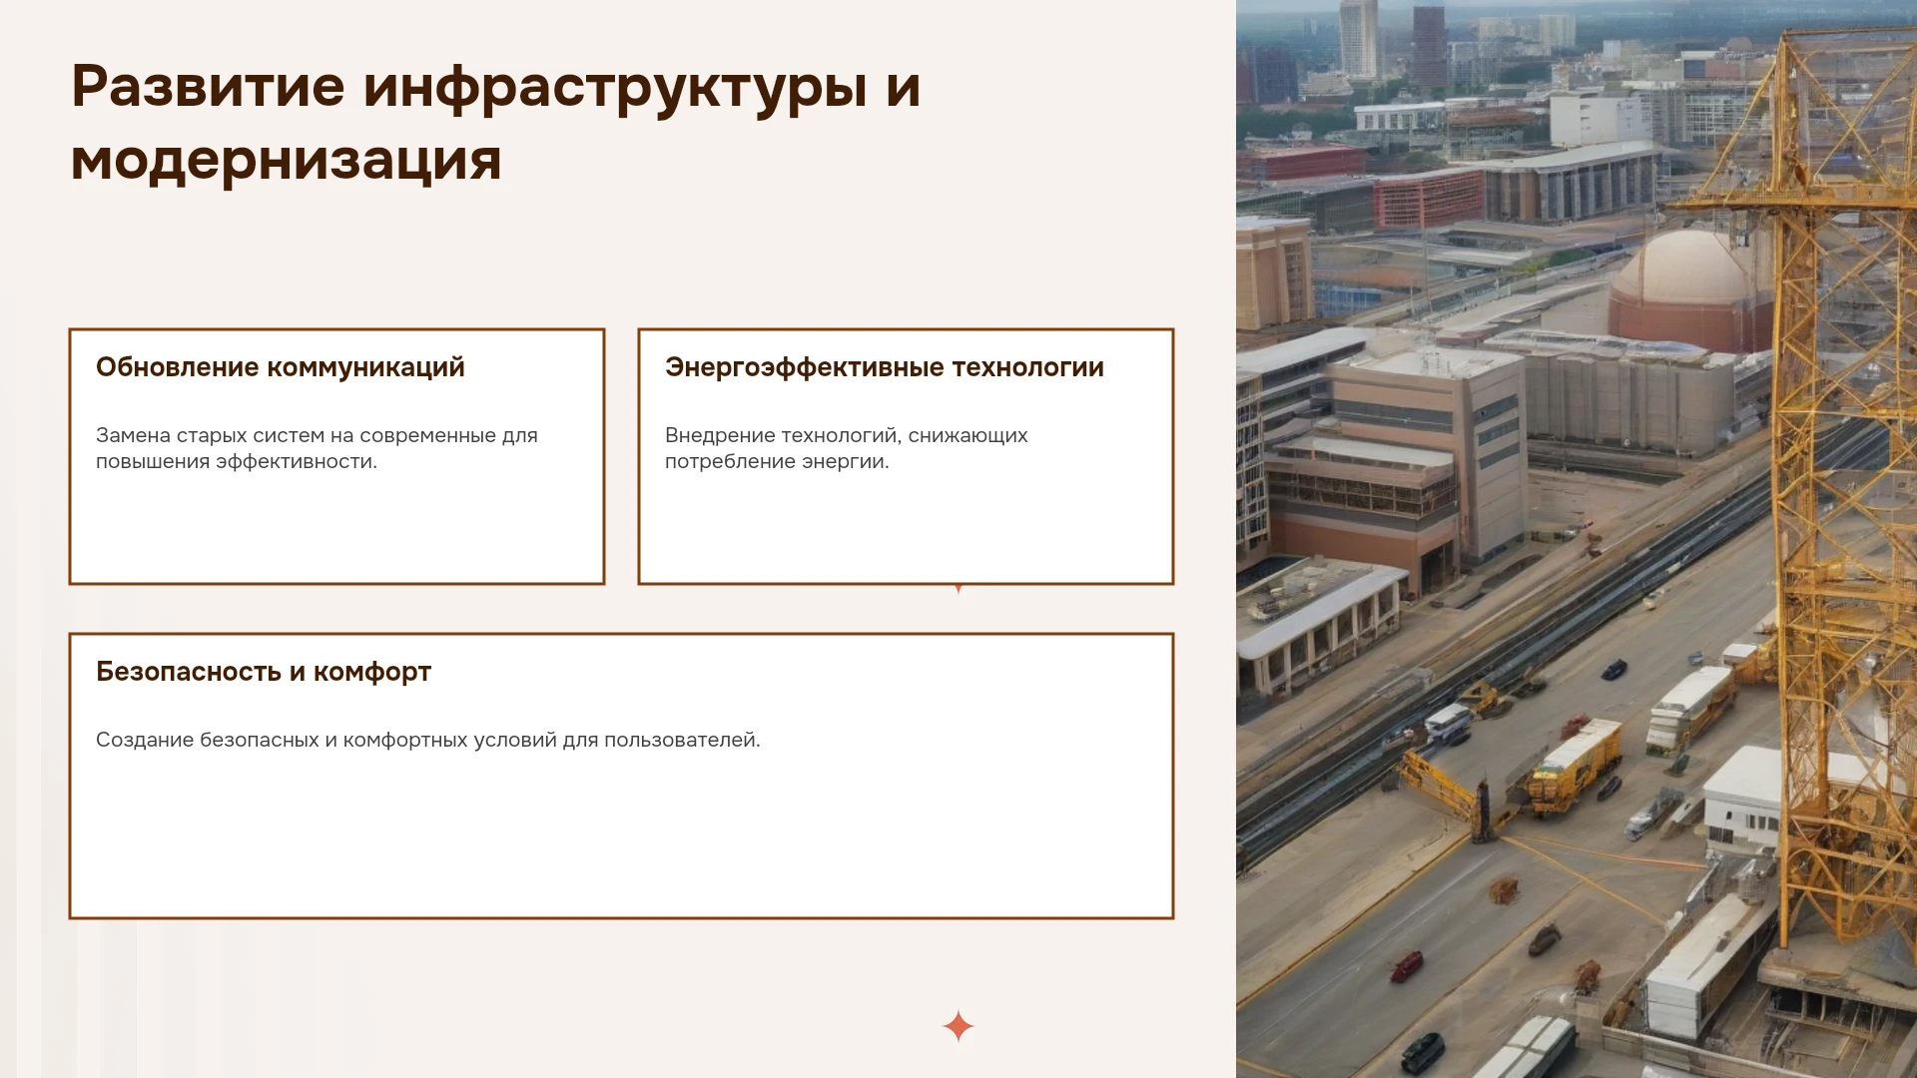Click small triangle marker under Энергоэффективные технологии card
Image resolution: width=1917 pixels, height=1078 pixels.
[x=958, y=589]
